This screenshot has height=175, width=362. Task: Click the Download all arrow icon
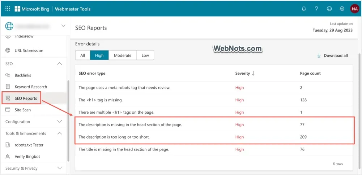(319, 56)
